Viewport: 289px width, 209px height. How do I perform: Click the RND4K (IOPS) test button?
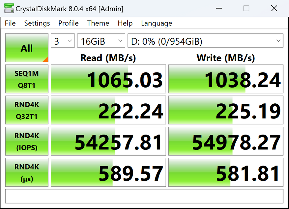point(27,141)
